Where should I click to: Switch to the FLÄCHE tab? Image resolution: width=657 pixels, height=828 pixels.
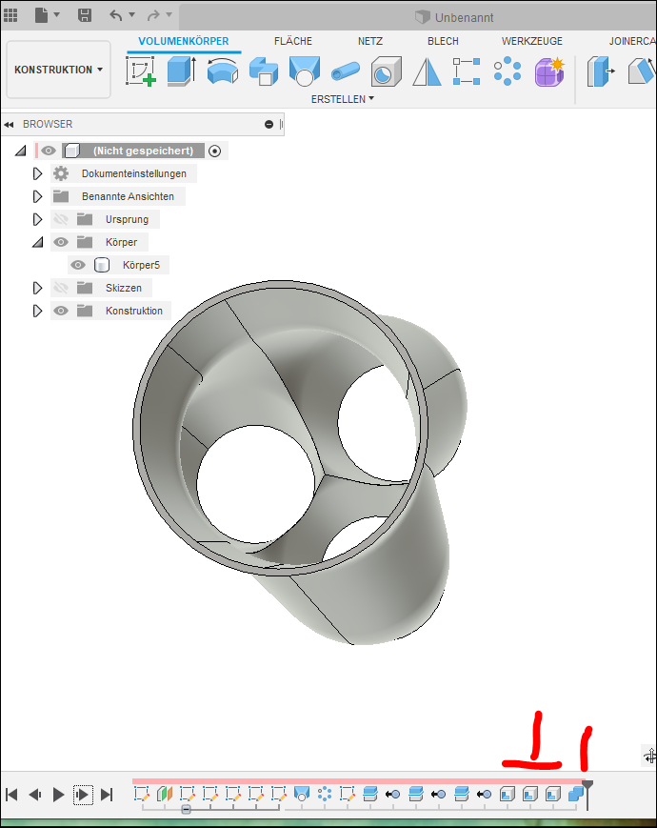293,41
